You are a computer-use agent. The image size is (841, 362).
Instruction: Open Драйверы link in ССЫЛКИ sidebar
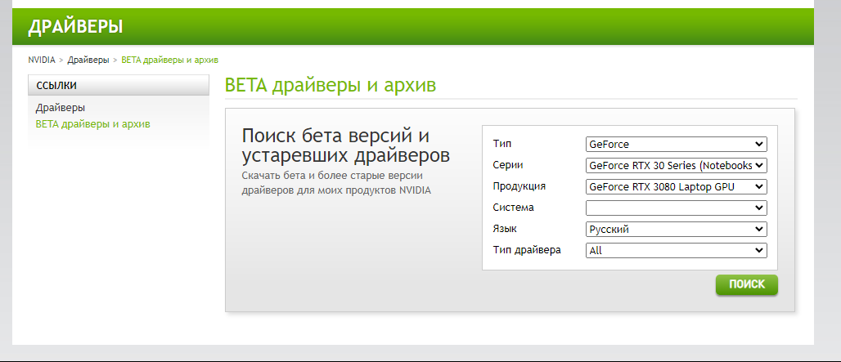coord(61,108)
